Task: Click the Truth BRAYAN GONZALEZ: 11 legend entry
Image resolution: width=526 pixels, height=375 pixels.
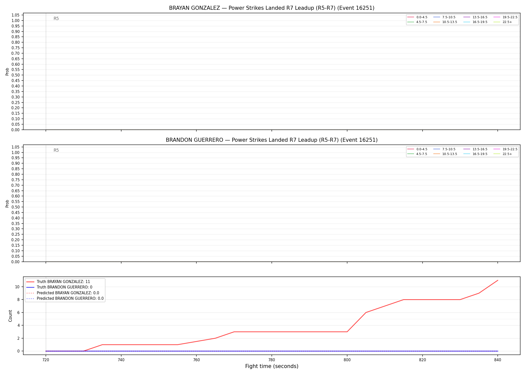Action: tap(58, 282)
